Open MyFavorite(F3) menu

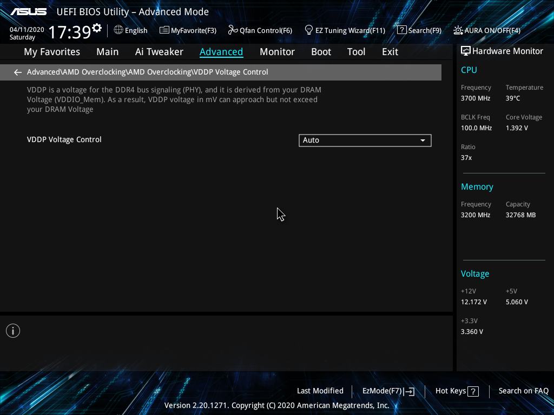pos(188,30)
